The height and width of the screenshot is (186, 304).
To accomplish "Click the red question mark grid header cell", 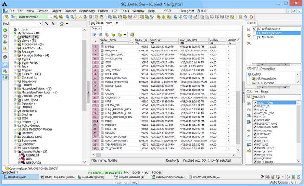I will tap(95, 41).
